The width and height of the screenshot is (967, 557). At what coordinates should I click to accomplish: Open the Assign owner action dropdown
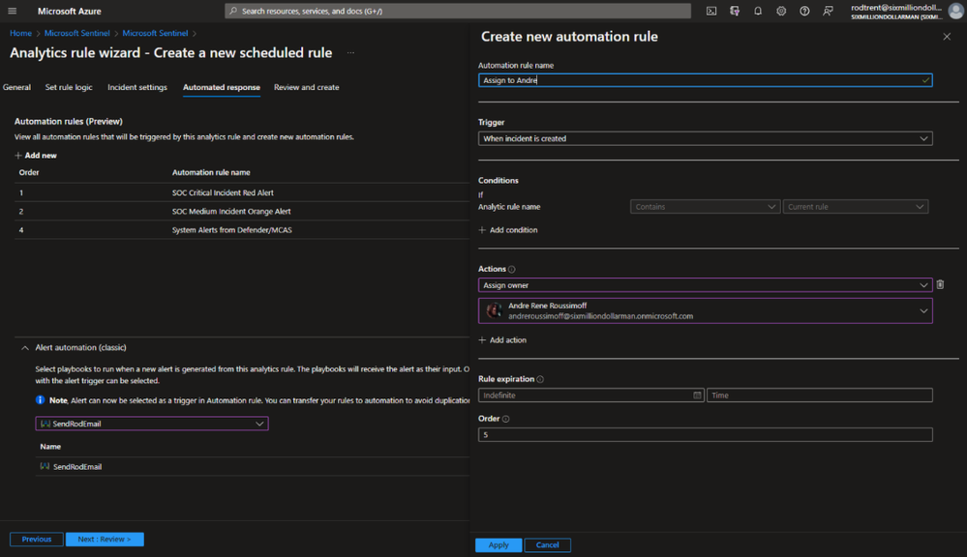pos(705,285)
